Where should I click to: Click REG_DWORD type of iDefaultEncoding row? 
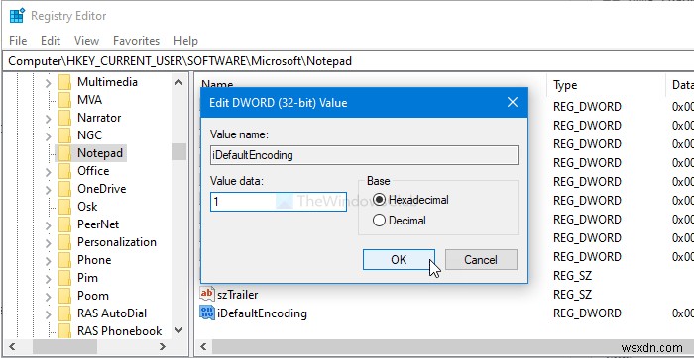click(587, 313)
